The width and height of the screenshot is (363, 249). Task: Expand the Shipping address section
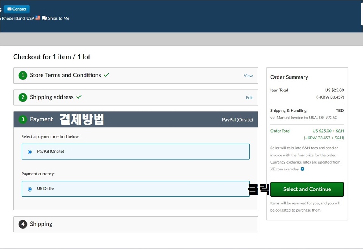point(135,97)
